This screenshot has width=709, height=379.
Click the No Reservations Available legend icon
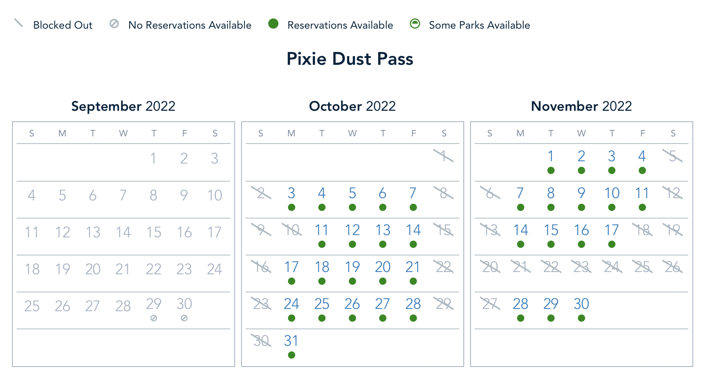click(x=114, y=24)
